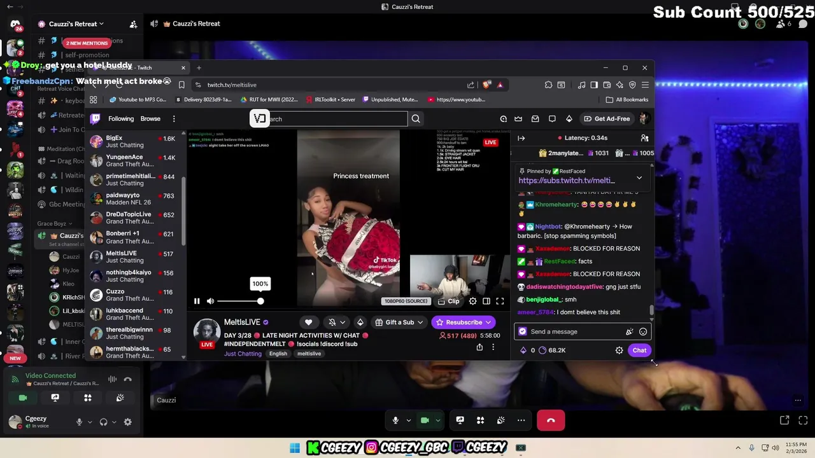Pause the Twitch stream playback

(x=197, y=301)
